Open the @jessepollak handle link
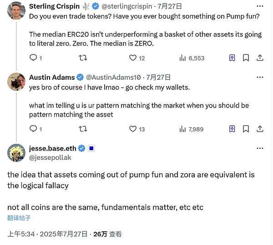273x245 pixels. [50, 157]
